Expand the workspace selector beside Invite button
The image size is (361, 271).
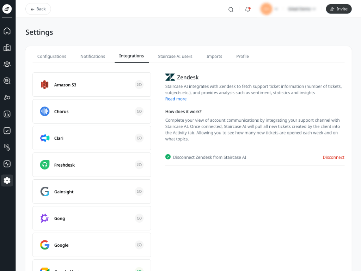[x=302, y=9]
